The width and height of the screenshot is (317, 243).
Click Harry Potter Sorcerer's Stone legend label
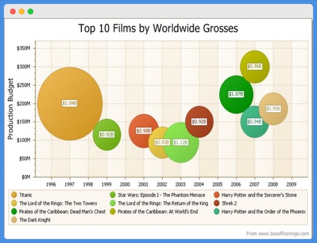click(259, 195)
